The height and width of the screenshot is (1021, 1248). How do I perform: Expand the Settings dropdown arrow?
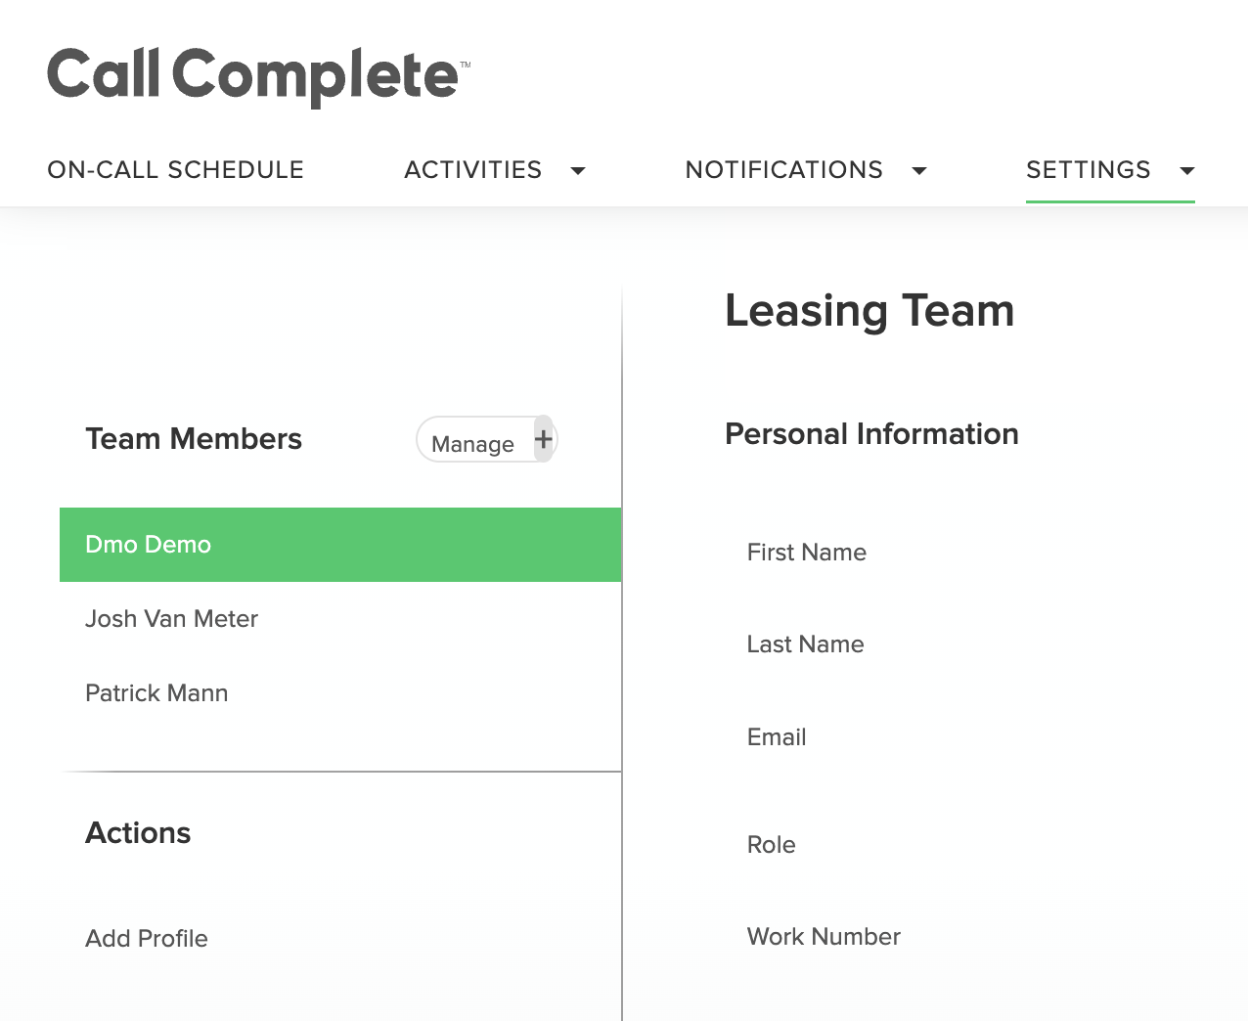tap(1187, 171)
